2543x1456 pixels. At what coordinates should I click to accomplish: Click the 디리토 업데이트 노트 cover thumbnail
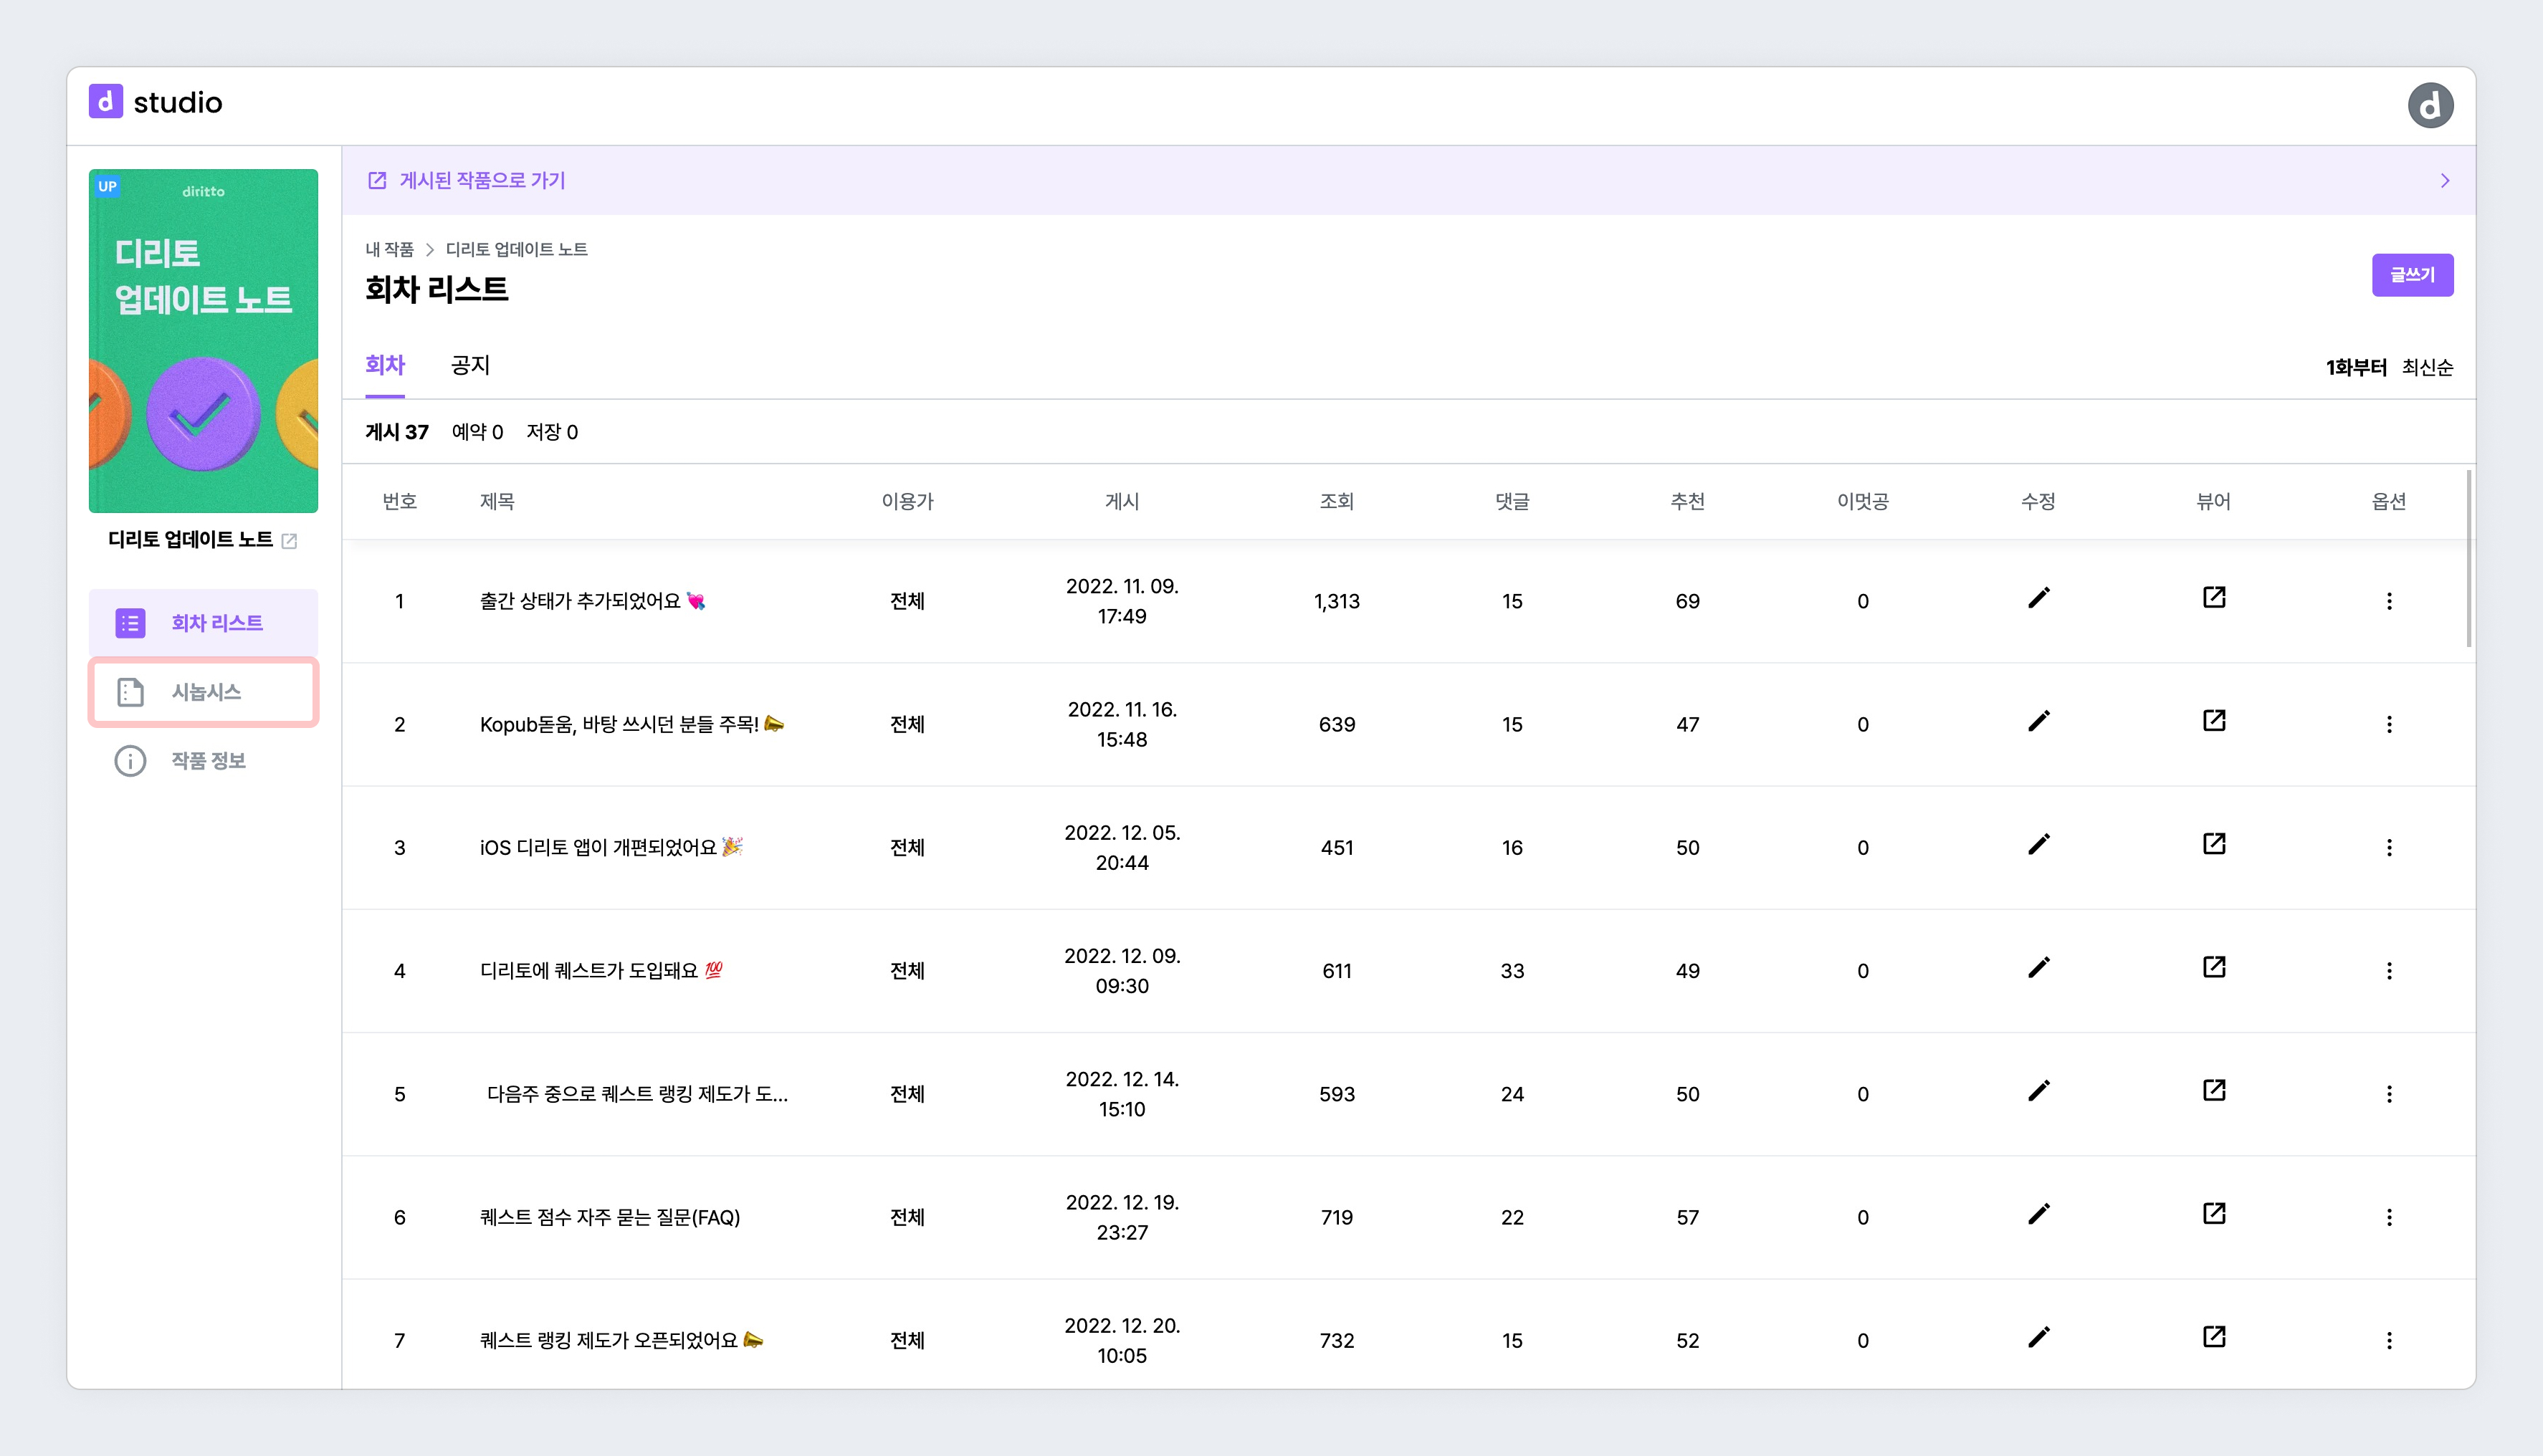pos(204,341)
